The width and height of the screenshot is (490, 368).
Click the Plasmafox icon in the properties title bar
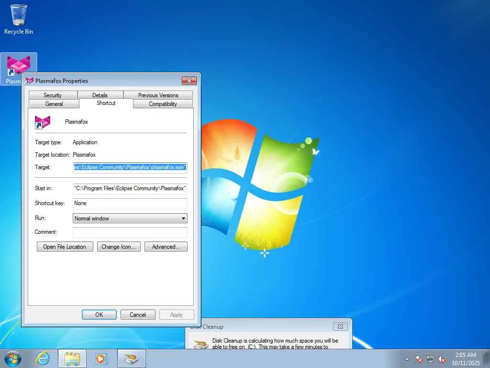click(29, 80)
